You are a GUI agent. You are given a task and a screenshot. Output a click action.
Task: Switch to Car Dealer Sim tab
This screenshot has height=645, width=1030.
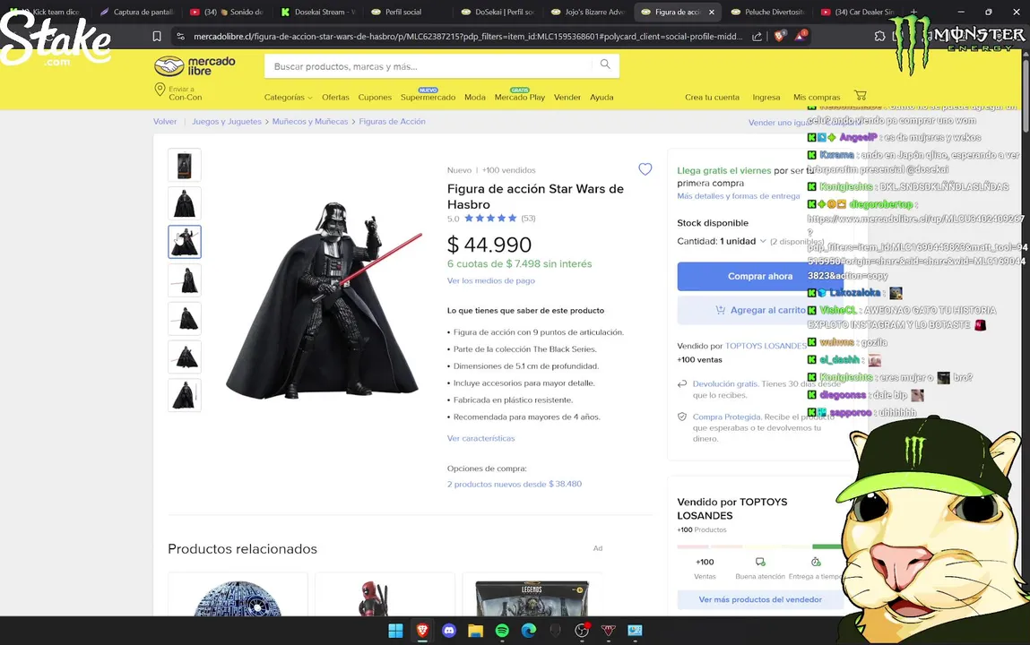(x=858, y=12)
